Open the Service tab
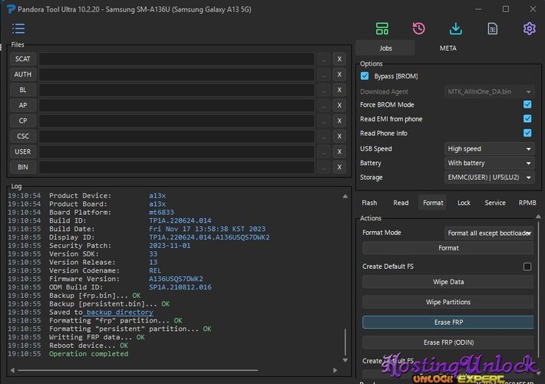The height and width of the screenshot is (384, 545). 495,203
